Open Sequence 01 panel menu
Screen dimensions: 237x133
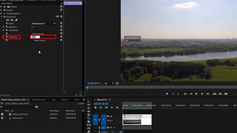(110, 100)
